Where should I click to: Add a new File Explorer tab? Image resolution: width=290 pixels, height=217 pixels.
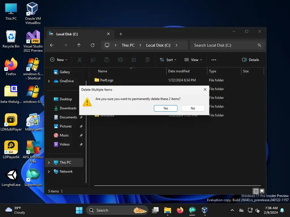pyautogui.click(x=121, y=34)
